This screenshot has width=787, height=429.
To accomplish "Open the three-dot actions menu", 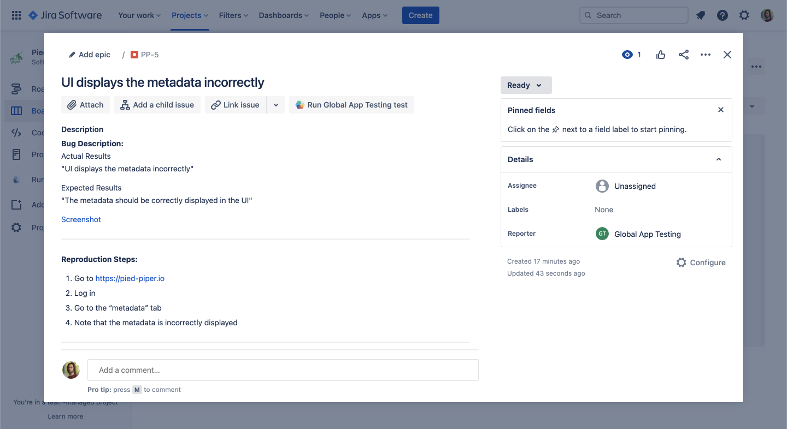I will (706, 55).
